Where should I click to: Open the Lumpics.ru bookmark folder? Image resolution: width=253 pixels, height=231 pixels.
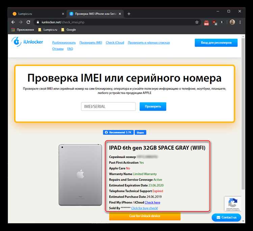pos(48,30)
